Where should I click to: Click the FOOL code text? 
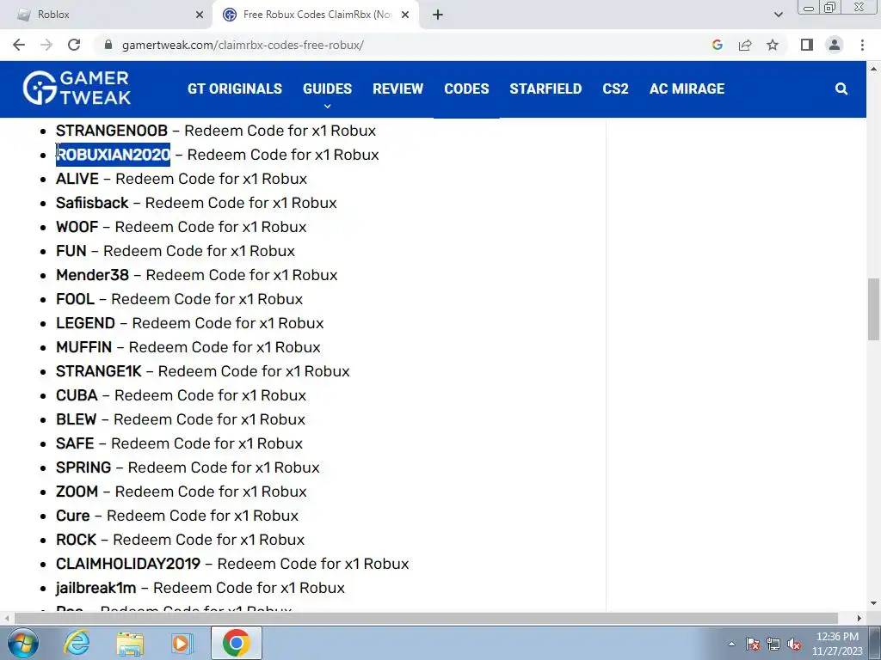click(76, 299)
